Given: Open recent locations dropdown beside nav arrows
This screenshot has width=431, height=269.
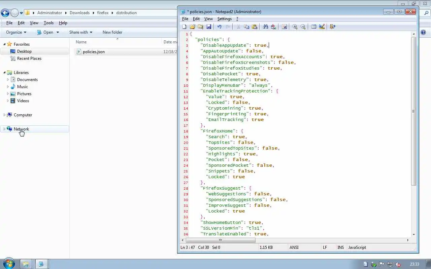Looking at the screenshot, I should (x=21, y=13).
